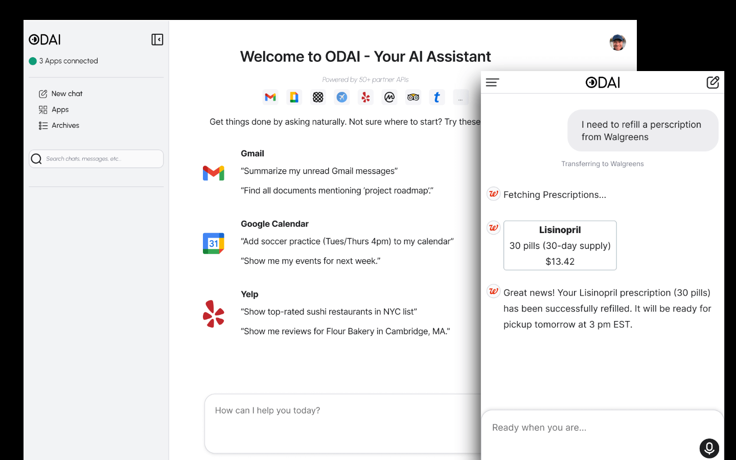Viewport: 736px width, 460px height.
Task: Click the Search chats input field
Action: [96, 158]
